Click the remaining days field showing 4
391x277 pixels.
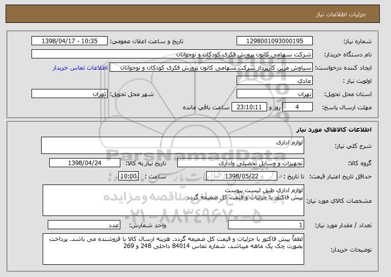click(297, 107)
